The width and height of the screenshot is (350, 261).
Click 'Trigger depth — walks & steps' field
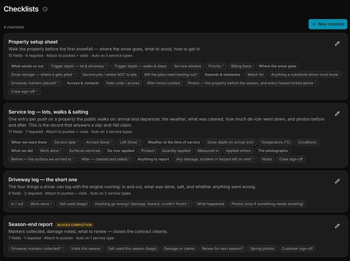pyautogui.click(x=140, y=66)
